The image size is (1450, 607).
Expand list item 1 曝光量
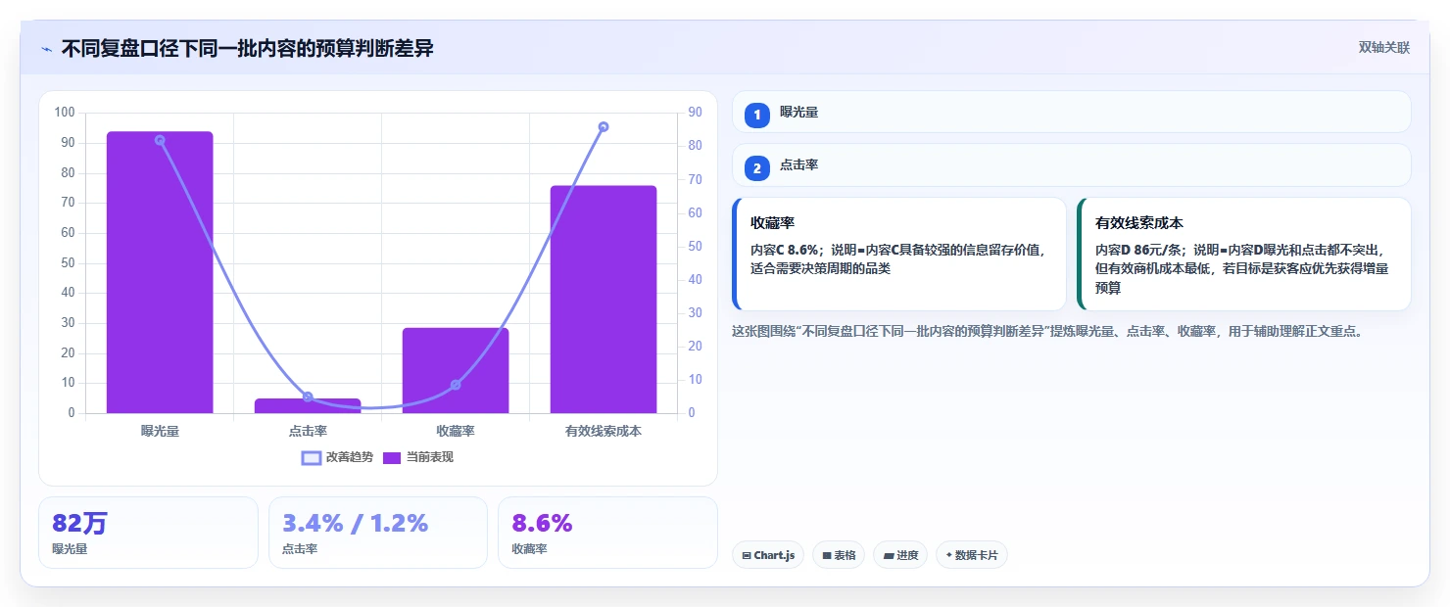pyautogui.click(x=1072, y=112)
